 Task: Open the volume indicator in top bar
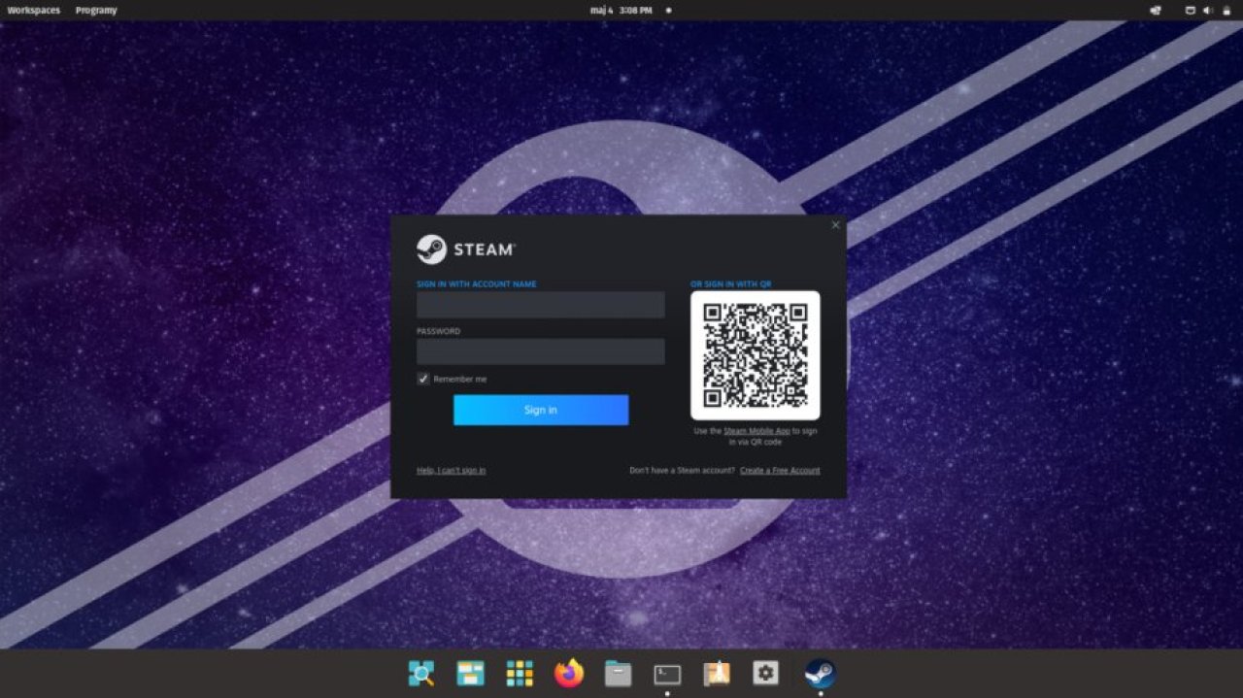click(x=1208, y=11)
